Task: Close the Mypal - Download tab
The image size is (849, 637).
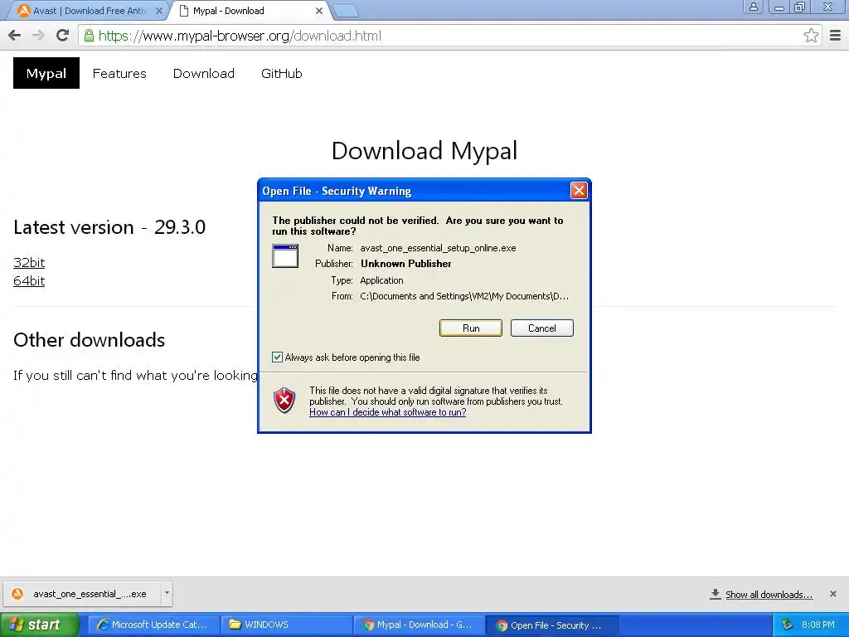Action: click(319, 11)
